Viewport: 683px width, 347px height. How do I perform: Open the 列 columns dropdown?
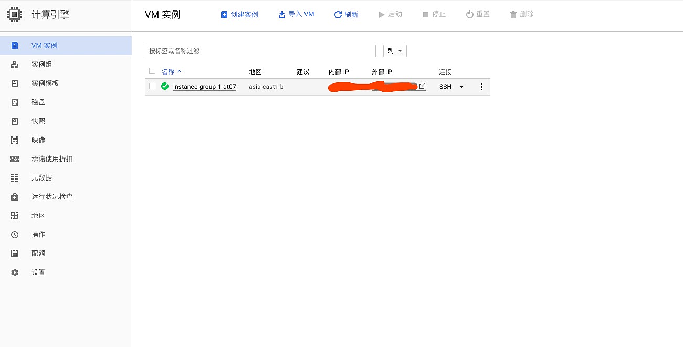point(395,51)
